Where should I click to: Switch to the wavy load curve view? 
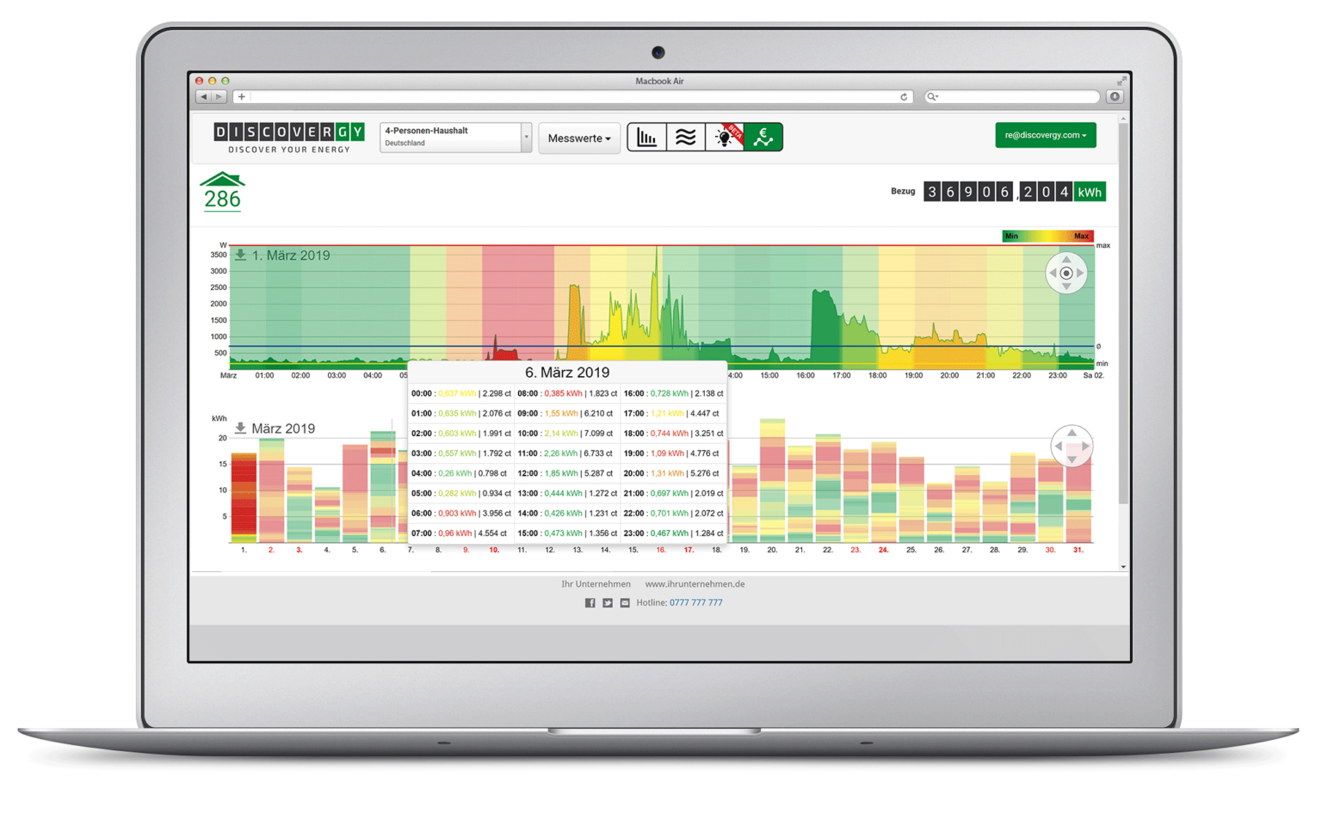(x=685, y=136)
